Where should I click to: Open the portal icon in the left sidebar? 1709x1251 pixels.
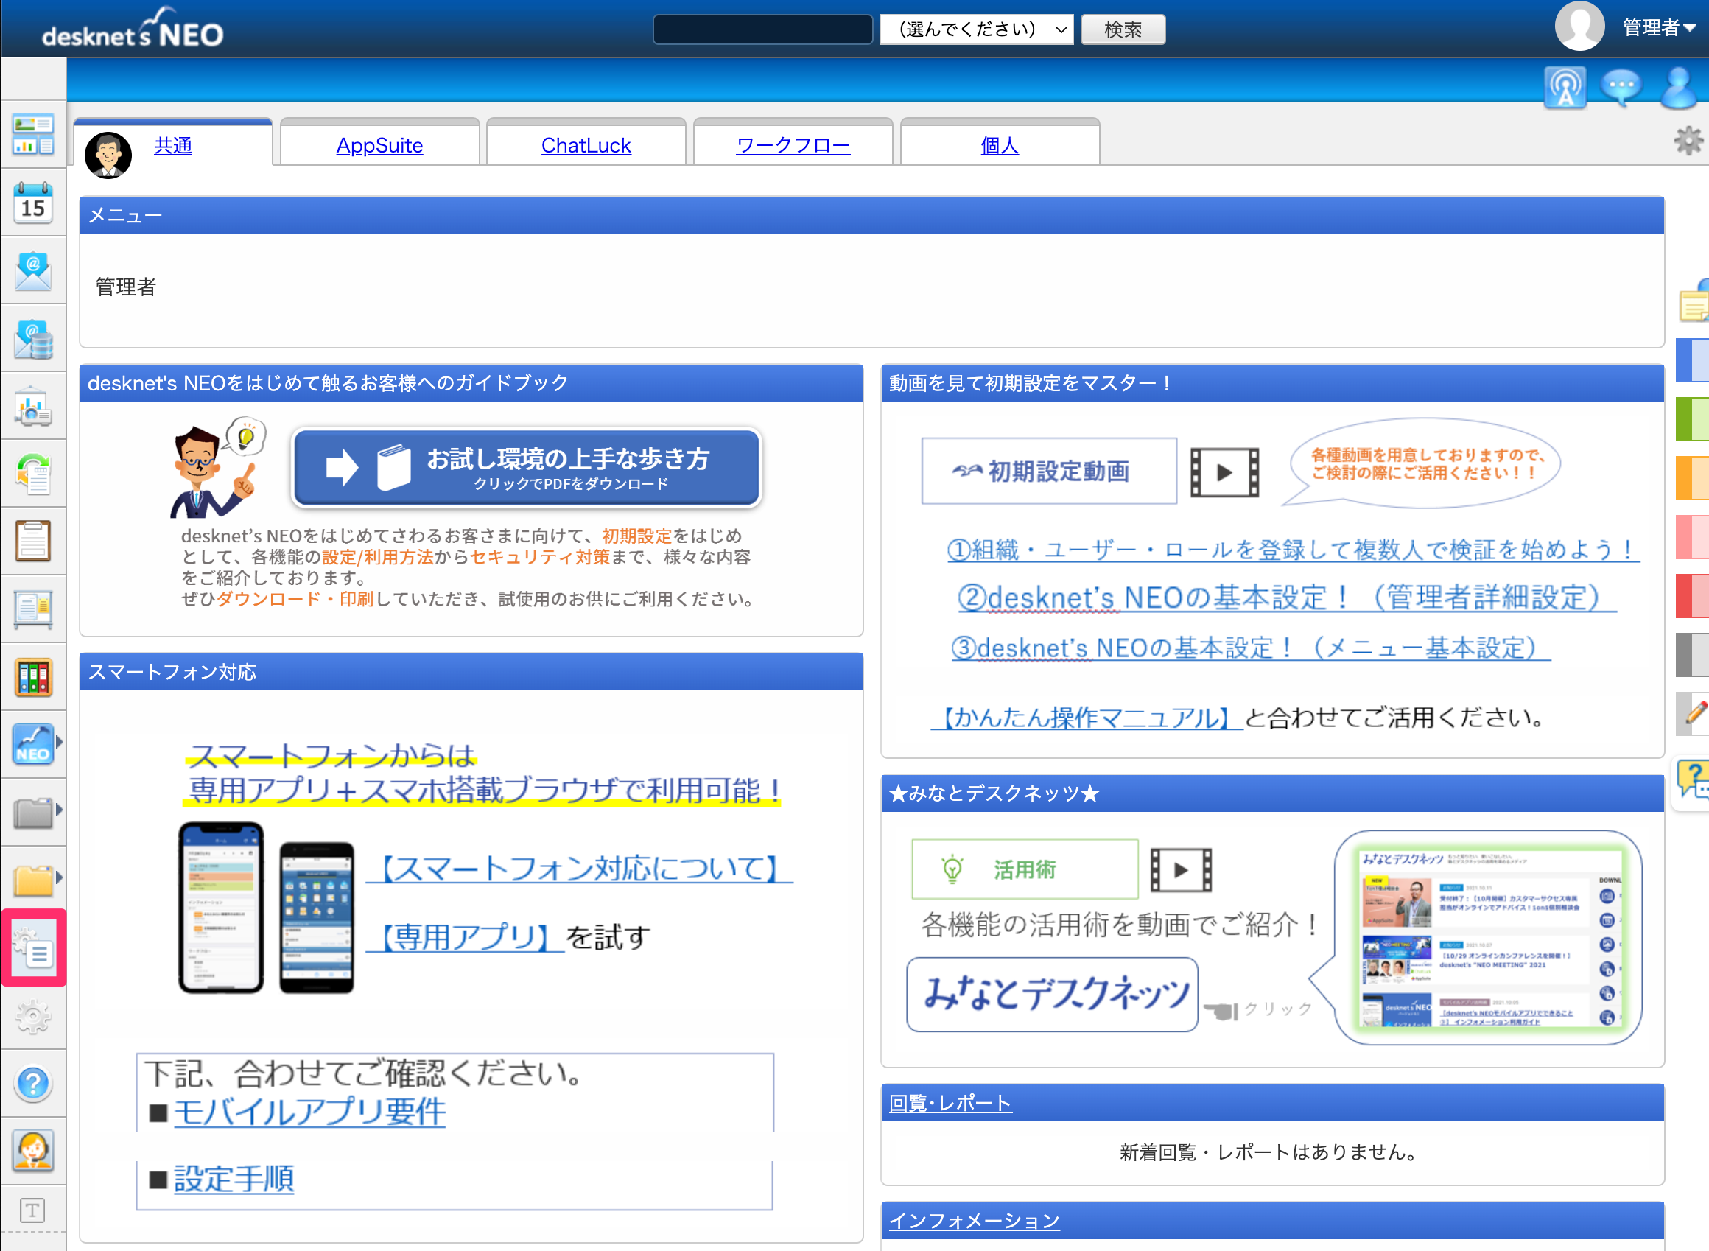[33, 135]
